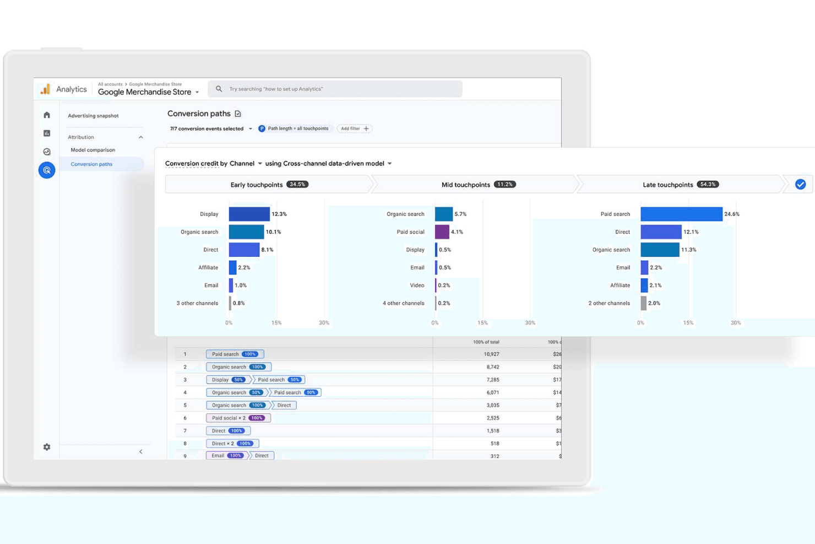
Task: Click the Paid search 100% path in row 1
Action: pyautogui.click(x=235, y=354)
